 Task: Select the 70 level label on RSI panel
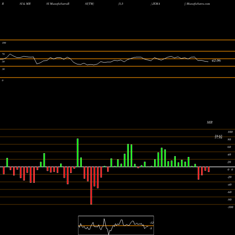coord(3,54)
